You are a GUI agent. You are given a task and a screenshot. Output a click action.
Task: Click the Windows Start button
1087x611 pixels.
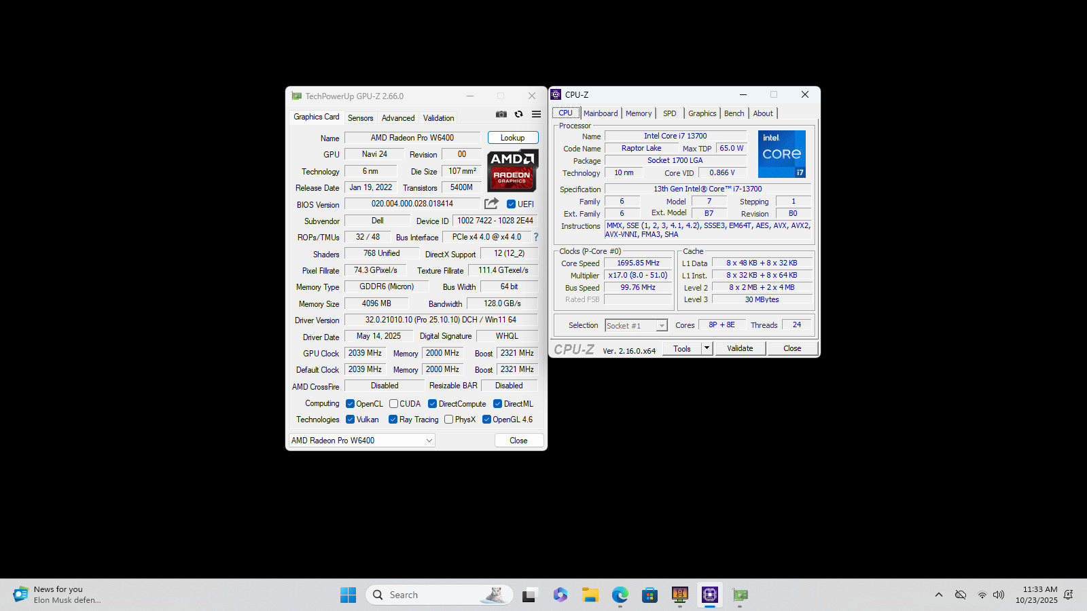[348, 595]
